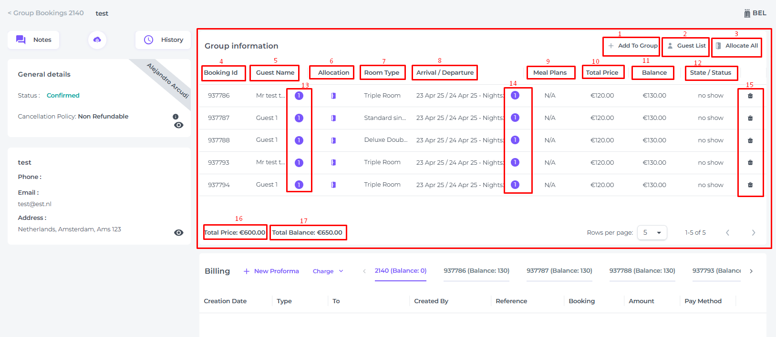This screenshot has width=776, height=337.
Task: Expand the Charge dropdown
Action: pos(328,271)
